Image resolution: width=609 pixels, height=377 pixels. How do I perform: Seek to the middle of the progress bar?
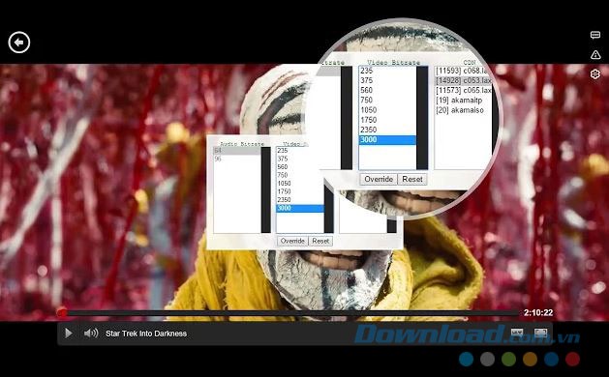coord(290,312)
